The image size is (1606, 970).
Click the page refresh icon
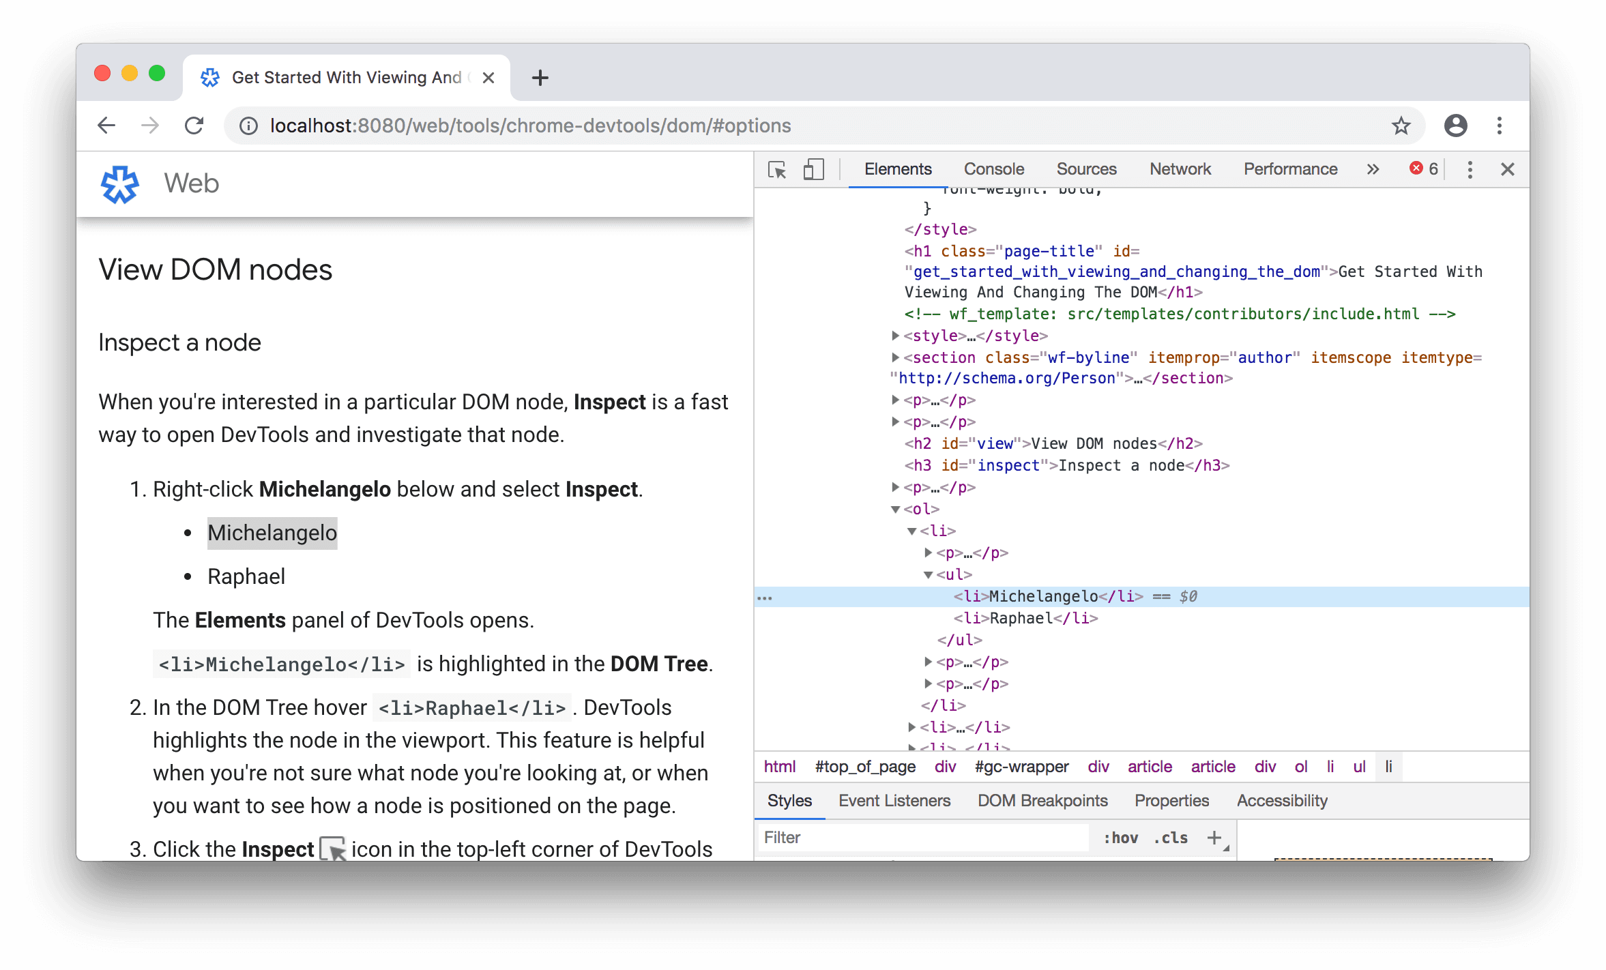(x=196, y=125)
